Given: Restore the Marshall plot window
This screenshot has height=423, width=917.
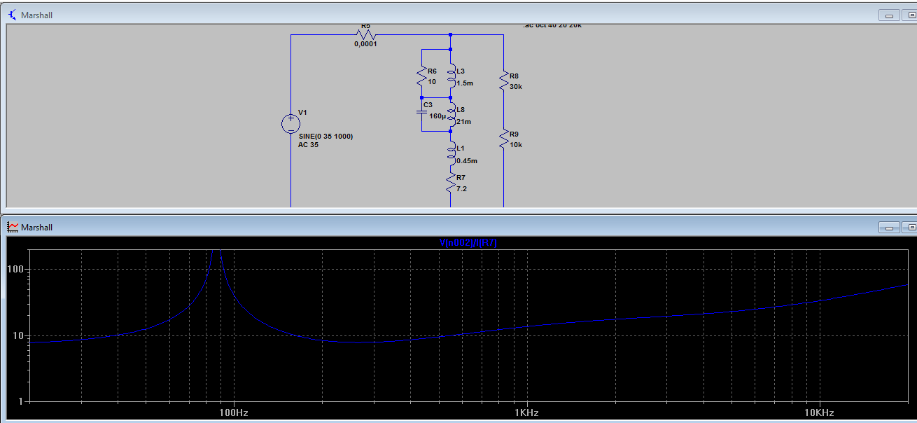Looking at the screenshot, I should tap(911, 227).
